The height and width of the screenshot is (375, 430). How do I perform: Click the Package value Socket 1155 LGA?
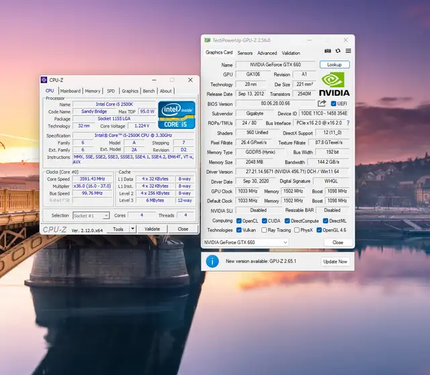(x=114, y=119)
